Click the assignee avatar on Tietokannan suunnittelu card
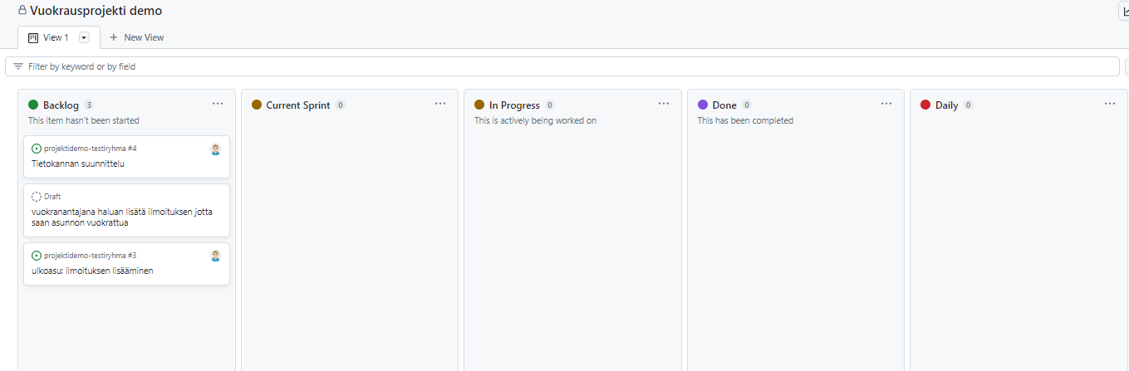This screenshot has width=1129, height=371. pyautogui.click(x=215, y=149)
